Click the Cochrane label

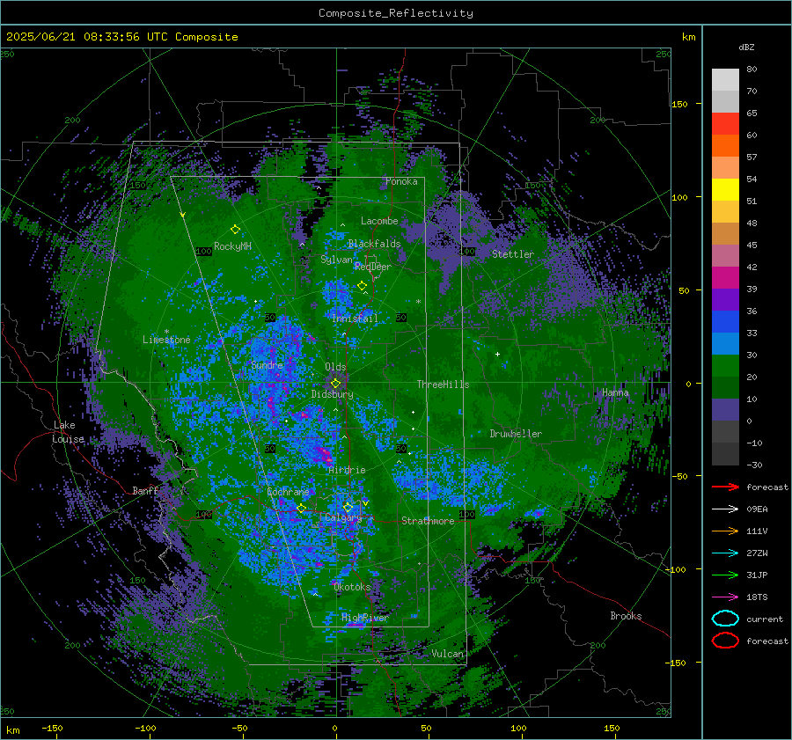tap(288, 492)
